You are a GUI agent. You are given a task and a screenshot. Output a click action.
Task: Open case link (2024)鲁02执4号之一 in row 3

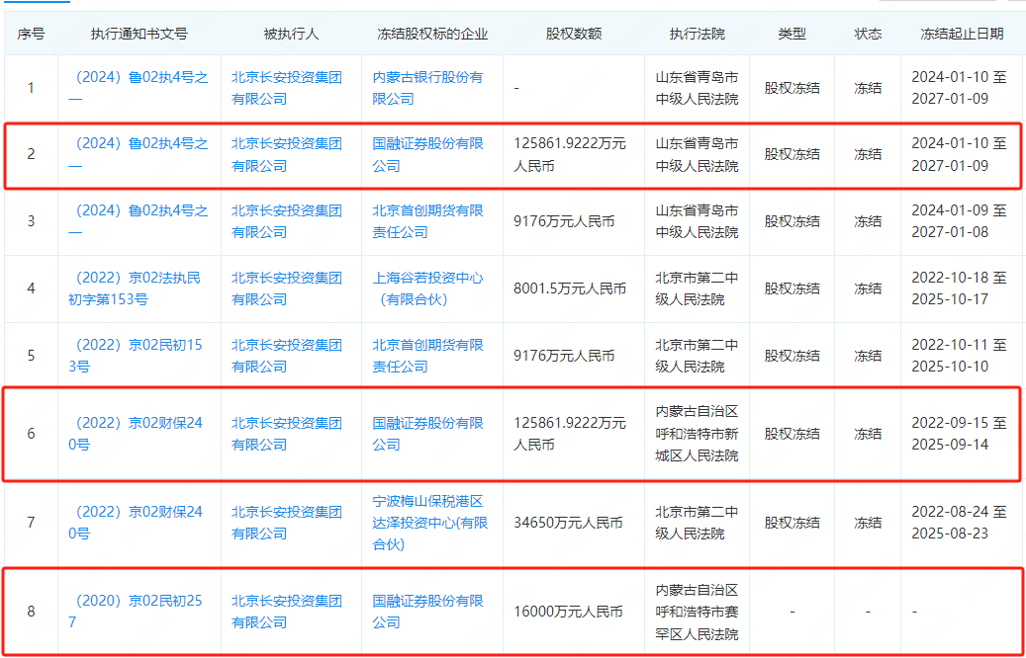(x=139, y=221)
